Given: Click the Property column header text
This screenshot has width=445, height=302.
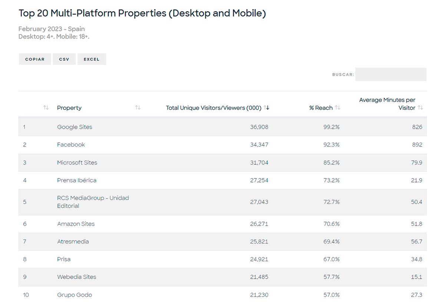Looking at the screenshot, I should (69, 108).
